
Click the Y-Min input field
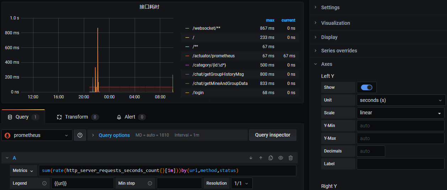click(x=400, y=126)
